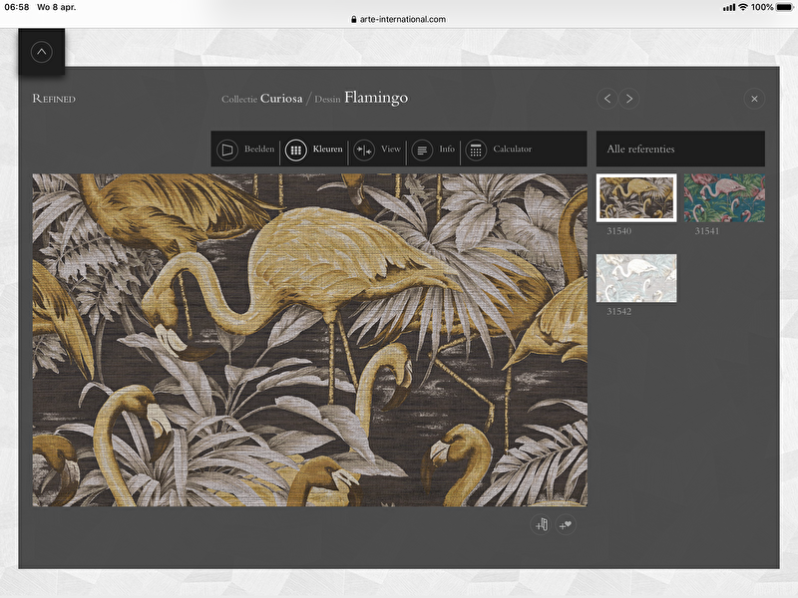Select the Kleuren colors grid icon
The height and width of the screenshot is (598, 798).
(x=295, y=149)
